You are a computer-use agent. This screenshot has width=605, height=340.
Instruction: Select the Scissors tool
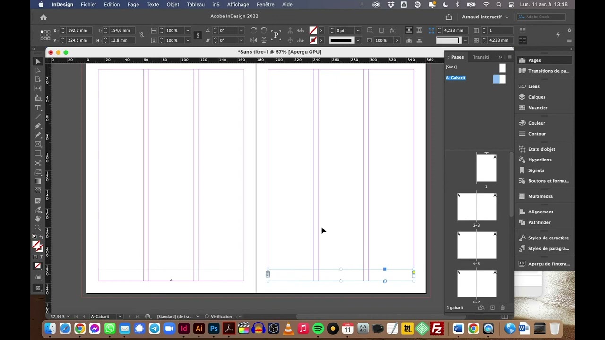pyautogui.click(x=38, y=163)
